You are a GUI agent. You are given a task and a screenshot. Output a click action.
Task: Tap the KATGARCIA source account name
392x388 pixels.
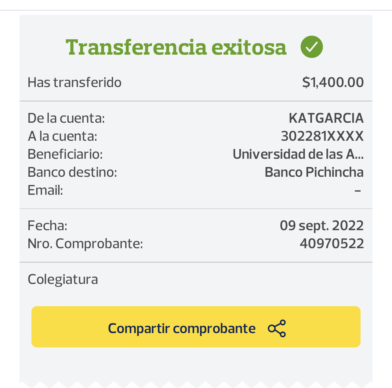pos(326,118)
